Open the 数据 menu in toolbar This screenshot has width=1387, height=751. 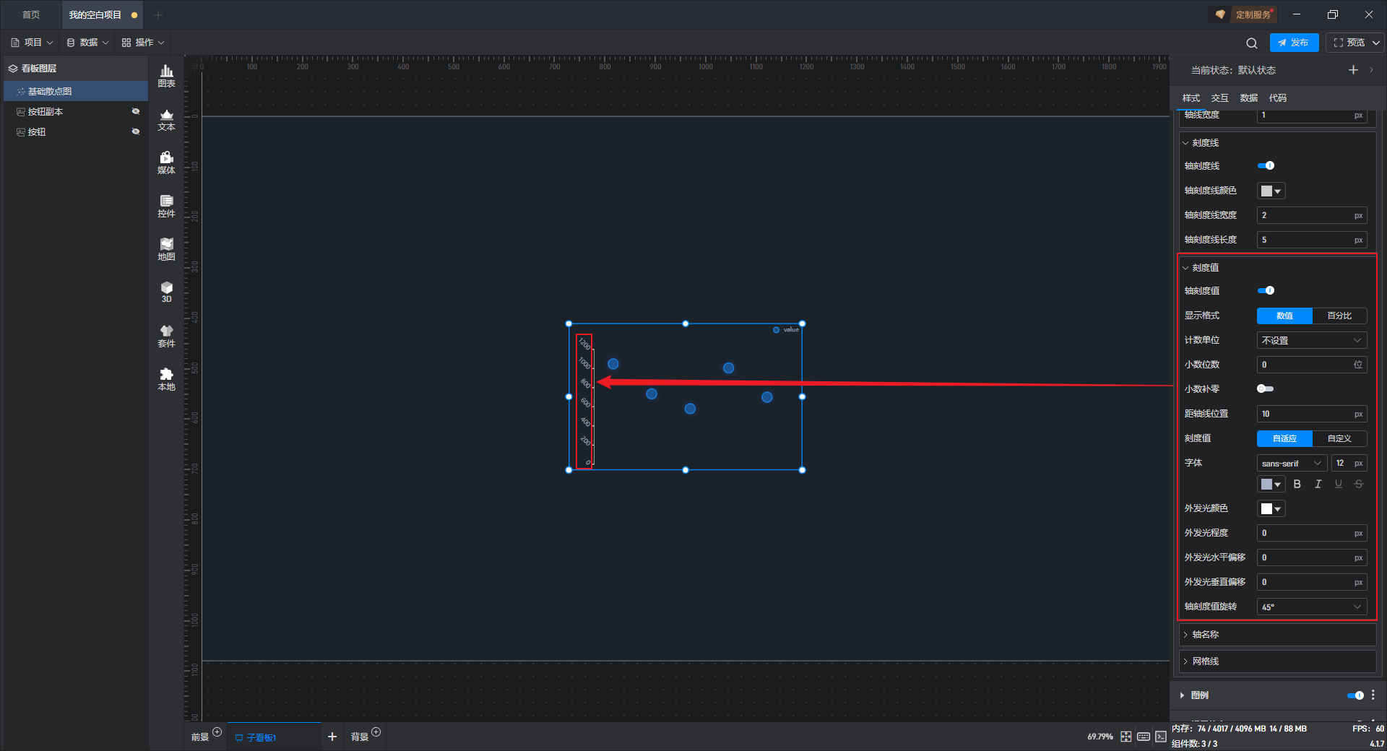coord(87,43)
